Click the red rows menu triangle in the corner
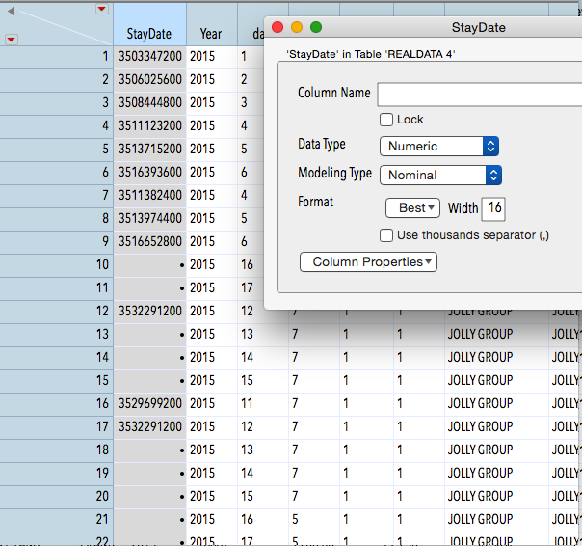The height and width of the screenshot is (546, 582). click(12, 39)
